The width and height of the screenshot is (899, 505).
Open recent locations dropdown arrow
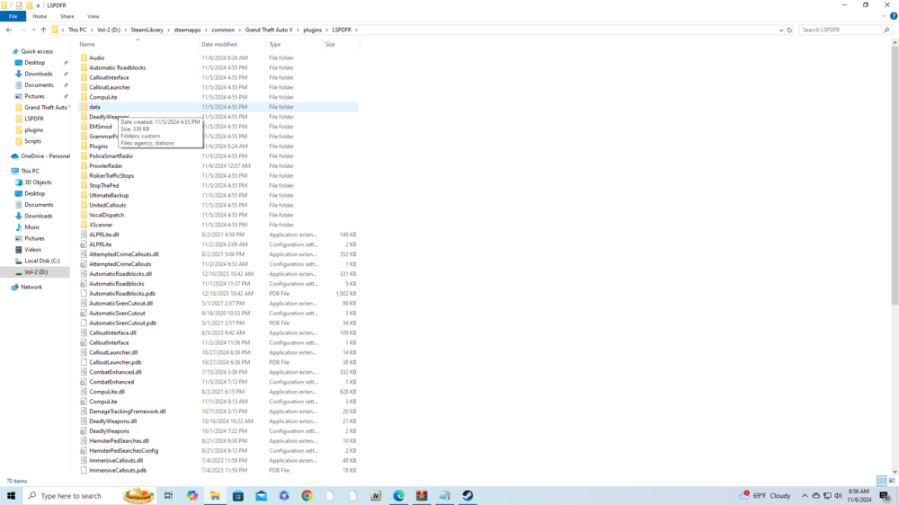33,30
